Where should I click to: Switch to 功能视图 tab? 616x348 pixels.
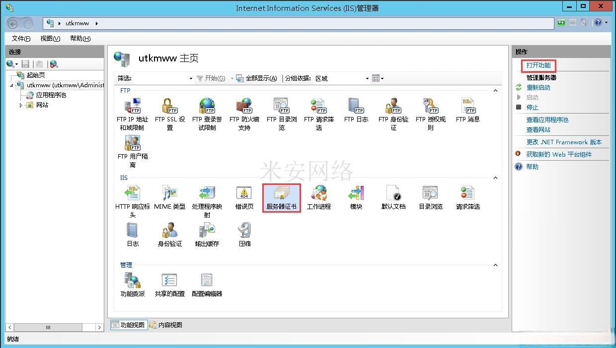tap(128, 325)
